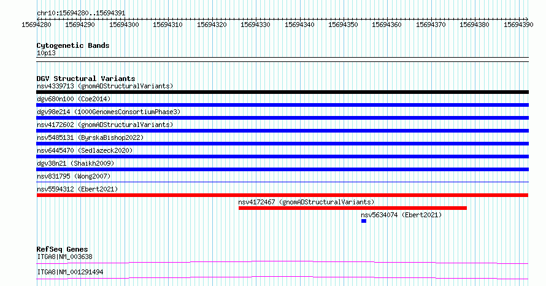Open dgv98e214 (1000GenomesConsortiumPhase3) label
This screenshot has height=286, width=546.
[x=109, y=112]
